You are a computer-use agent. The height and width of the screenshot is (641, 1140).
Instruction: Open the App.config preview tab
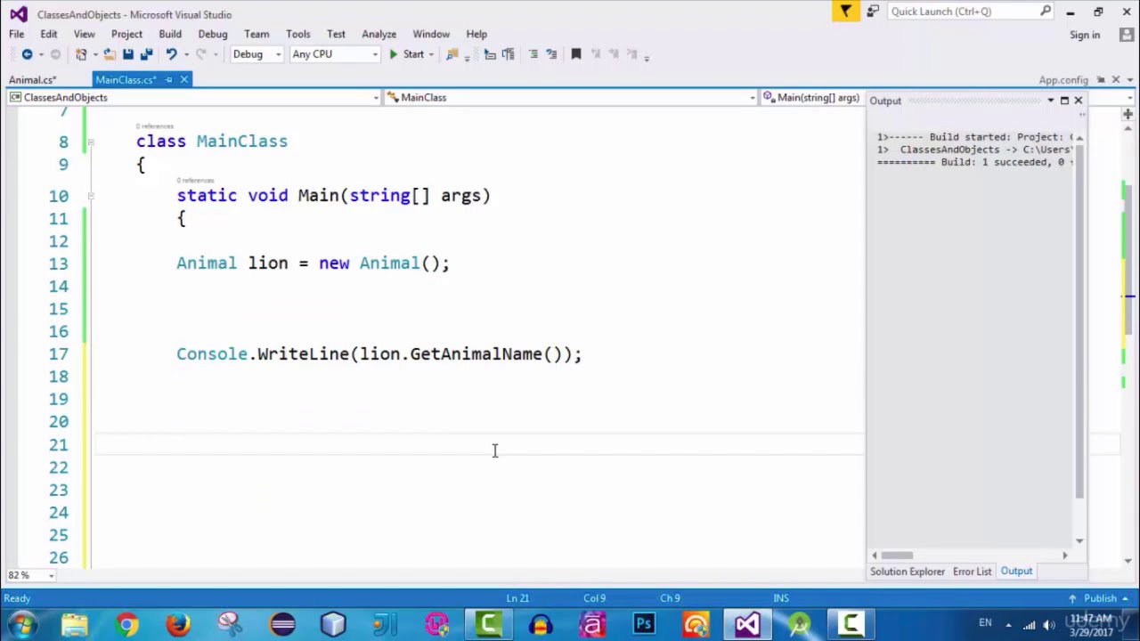1063,80
